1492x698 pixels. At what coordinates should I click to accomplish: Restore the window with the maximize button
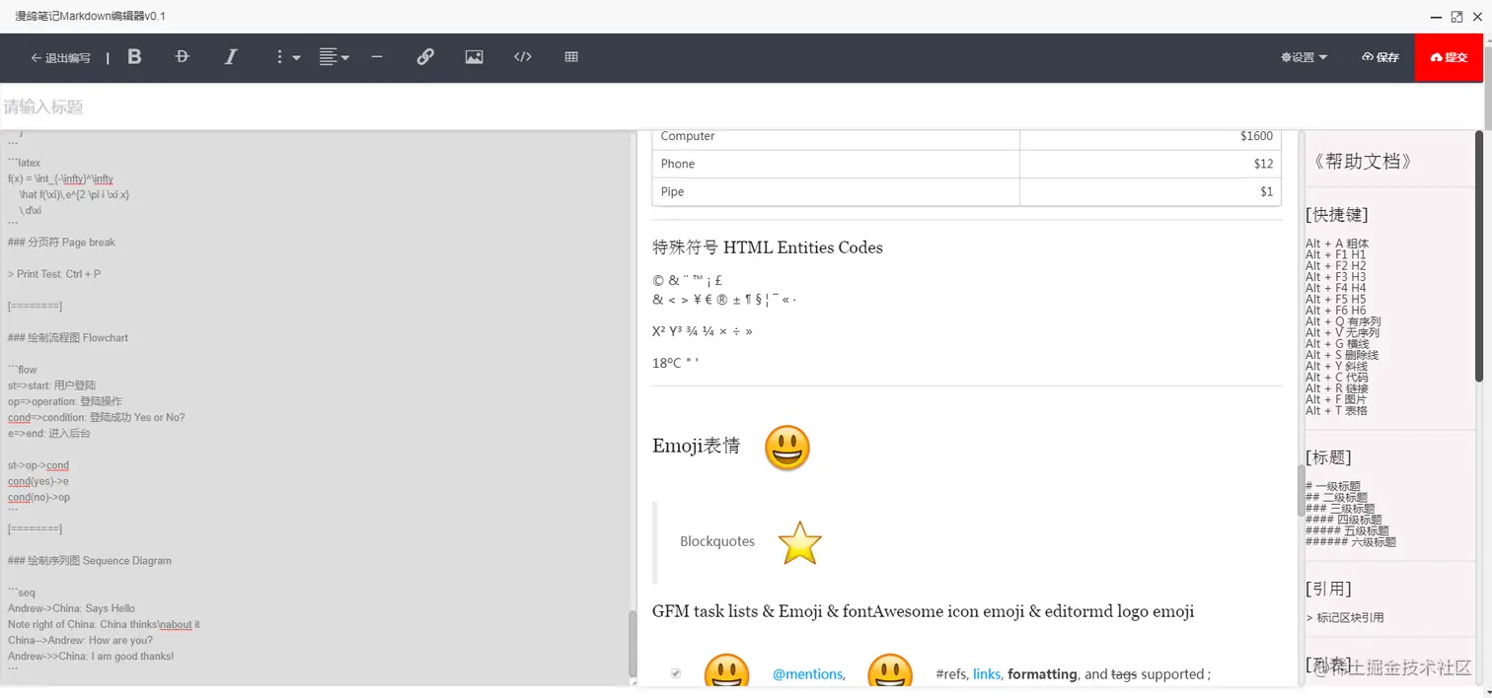point(1456,16)
